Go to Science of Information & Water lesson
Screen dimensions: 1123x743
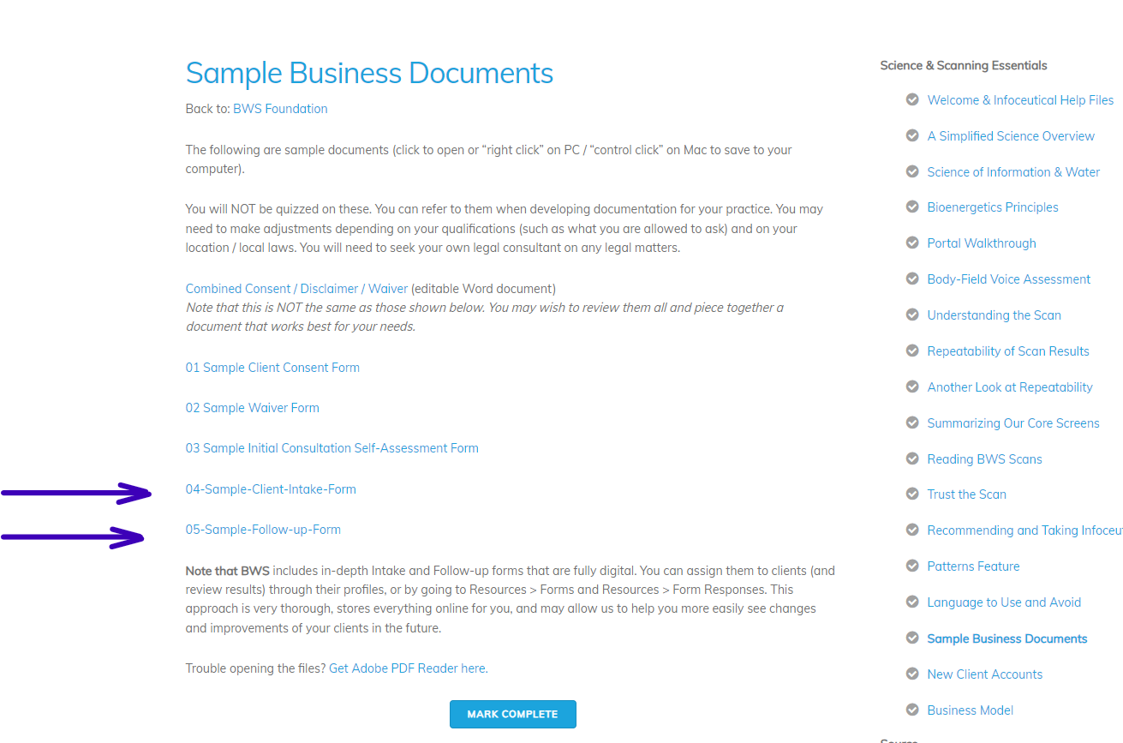1013,172
